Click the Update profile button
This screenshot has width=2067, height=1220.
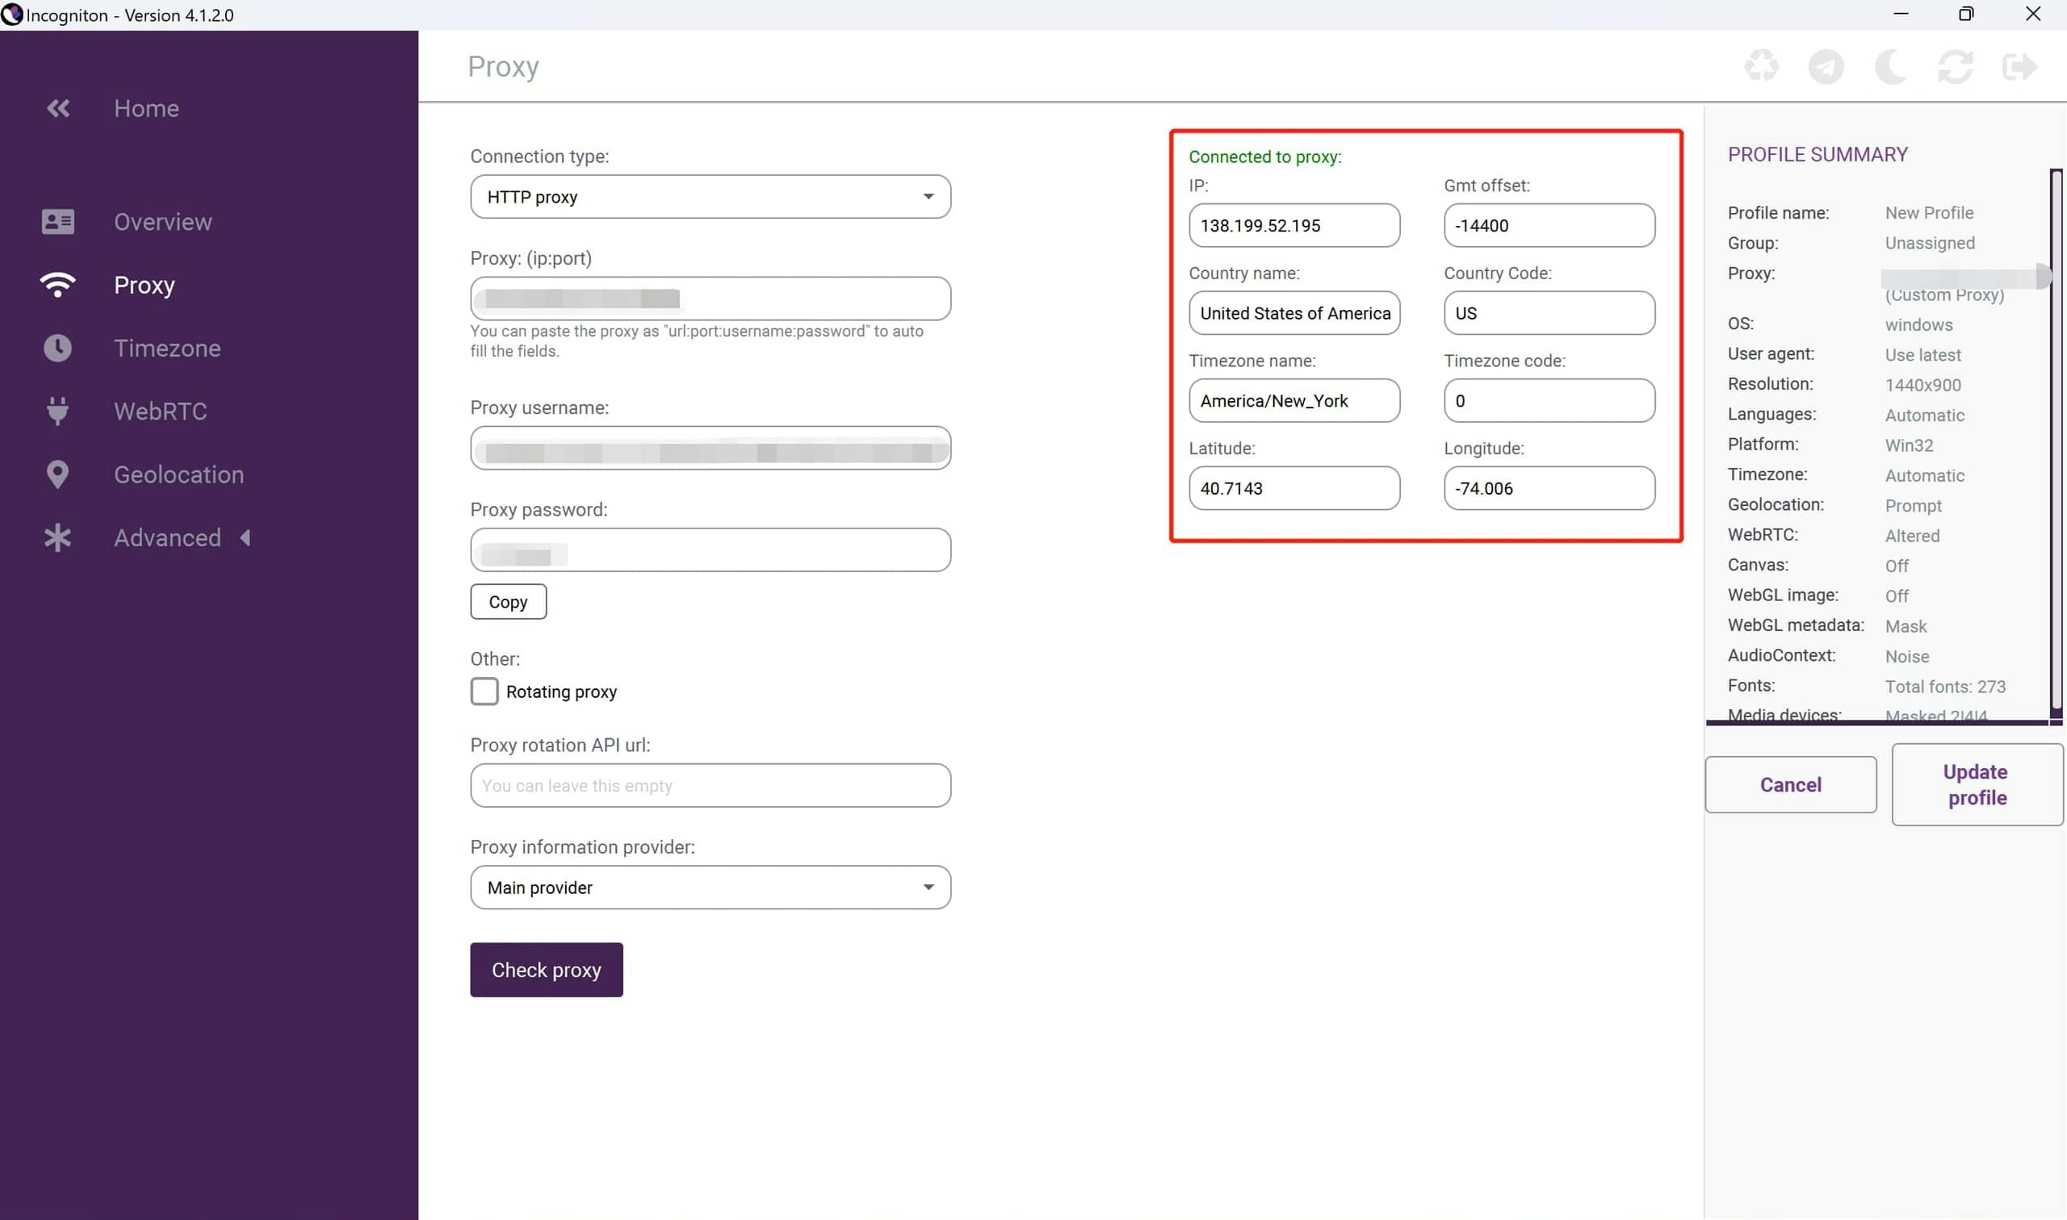[1976, 784]
